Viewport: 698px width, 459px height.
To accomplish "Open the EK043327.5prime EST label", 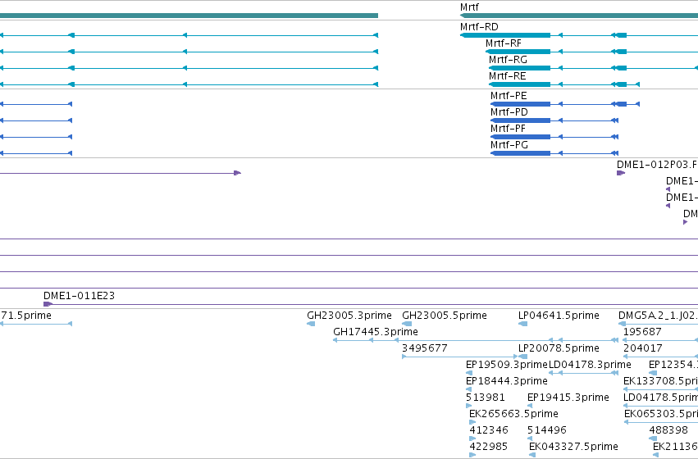I will pos(573,447).
